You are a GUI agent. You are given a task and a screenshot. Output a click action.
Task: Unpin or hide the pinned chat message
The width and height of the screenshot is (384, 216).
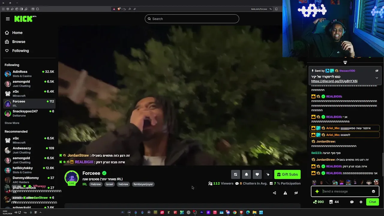tap(377, 71)
